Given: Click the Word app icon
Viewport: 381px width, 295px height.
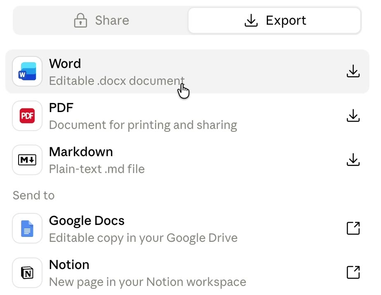Looking at the screenshot, I should pyautogui.click(x=27, y=71).
